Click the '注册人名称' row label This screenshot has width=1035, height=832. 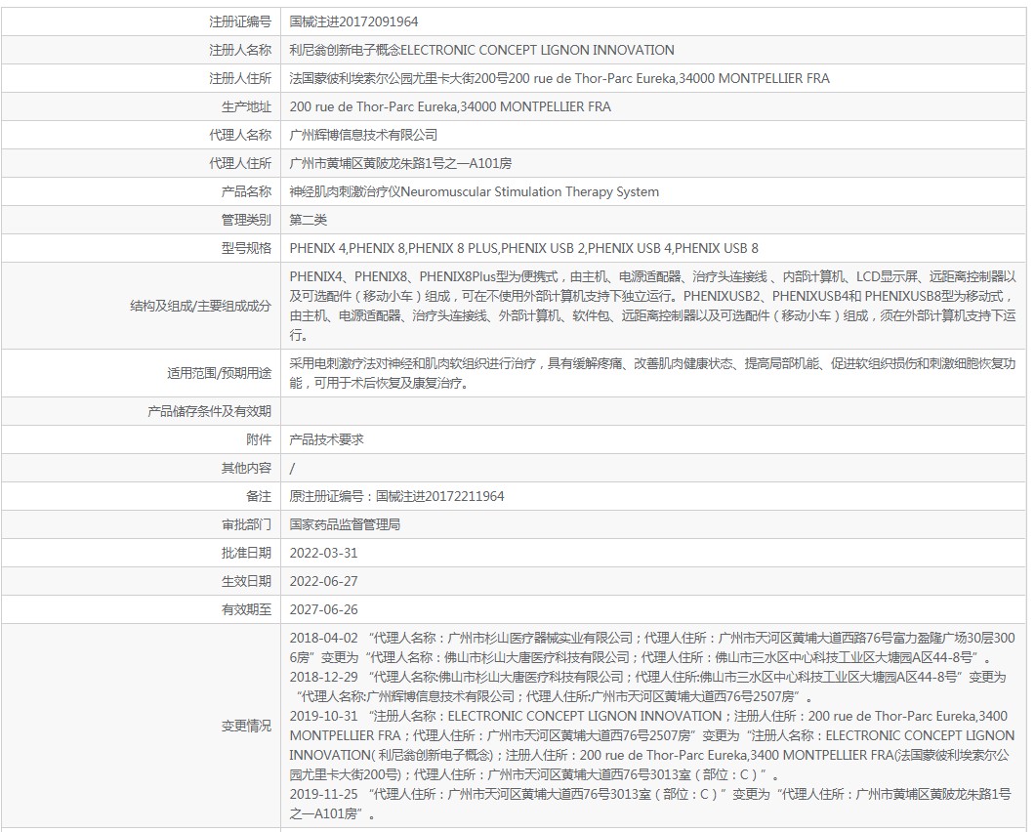click(x=240, y=50)
